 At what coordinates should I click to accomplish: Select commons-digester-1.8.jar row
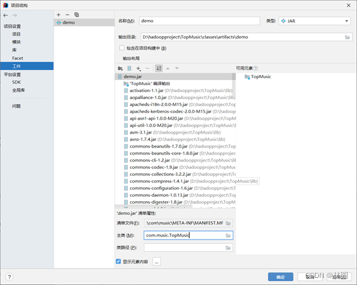tap(175, 202)
